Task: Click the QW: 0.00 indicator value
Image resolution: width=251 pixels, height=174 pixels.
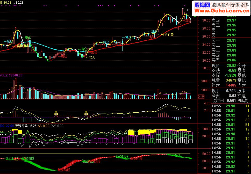Action: tap(57, 126)
